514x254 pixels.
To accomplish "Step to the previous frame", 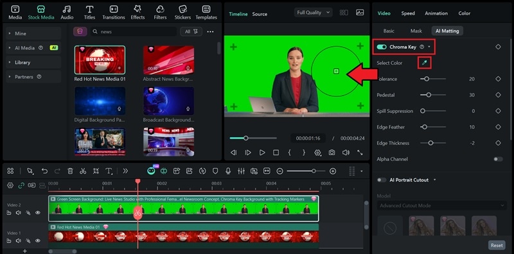I will coord(233,153).
